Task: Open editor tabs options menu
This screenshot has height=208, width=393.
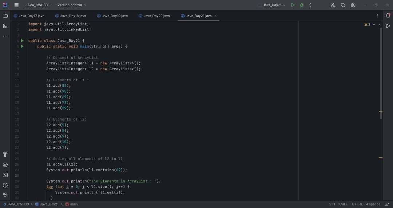Action: (x=377, y=16)
